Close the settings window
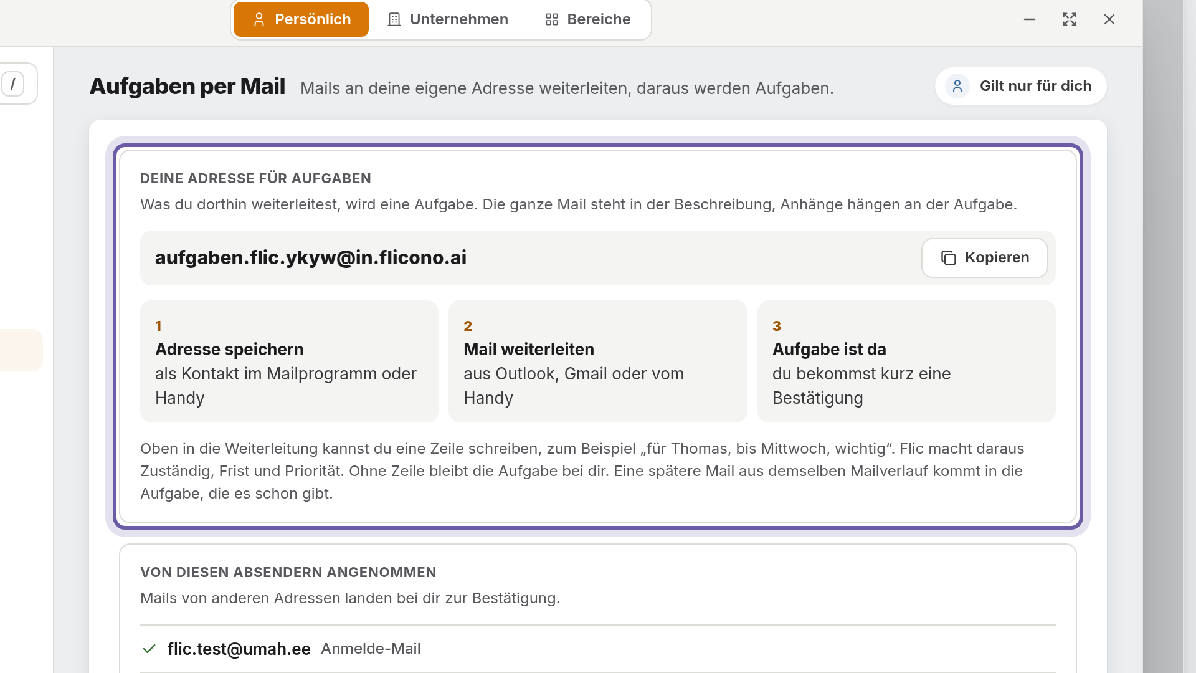Screen dimensions: 1196x673 point(1109,19)
